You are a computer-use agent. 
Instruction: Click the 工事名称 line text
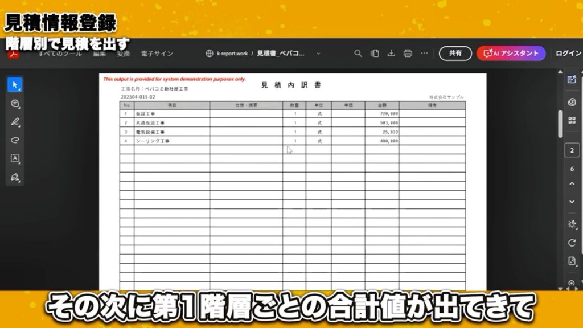154,89
